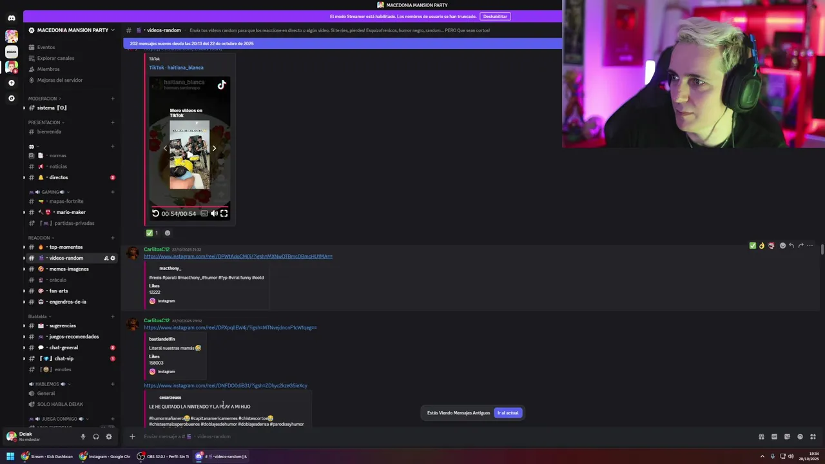Open the gift icon in message bar
Screen dimensions: 825x464
click(761, 436)
